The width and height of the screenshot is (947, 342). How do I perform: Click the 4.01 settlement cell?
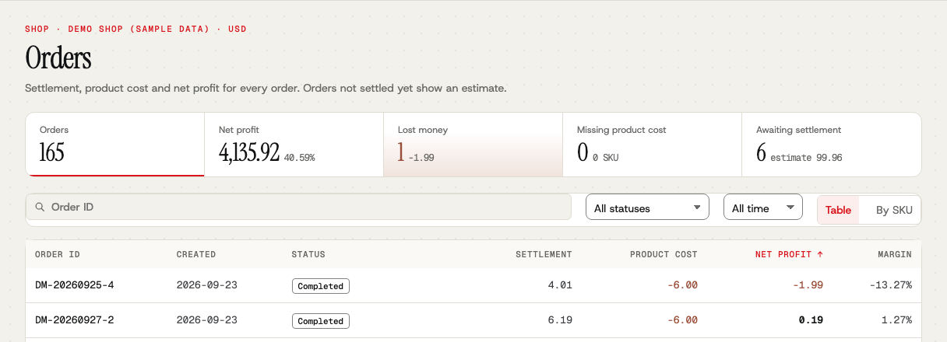(560, 285)
